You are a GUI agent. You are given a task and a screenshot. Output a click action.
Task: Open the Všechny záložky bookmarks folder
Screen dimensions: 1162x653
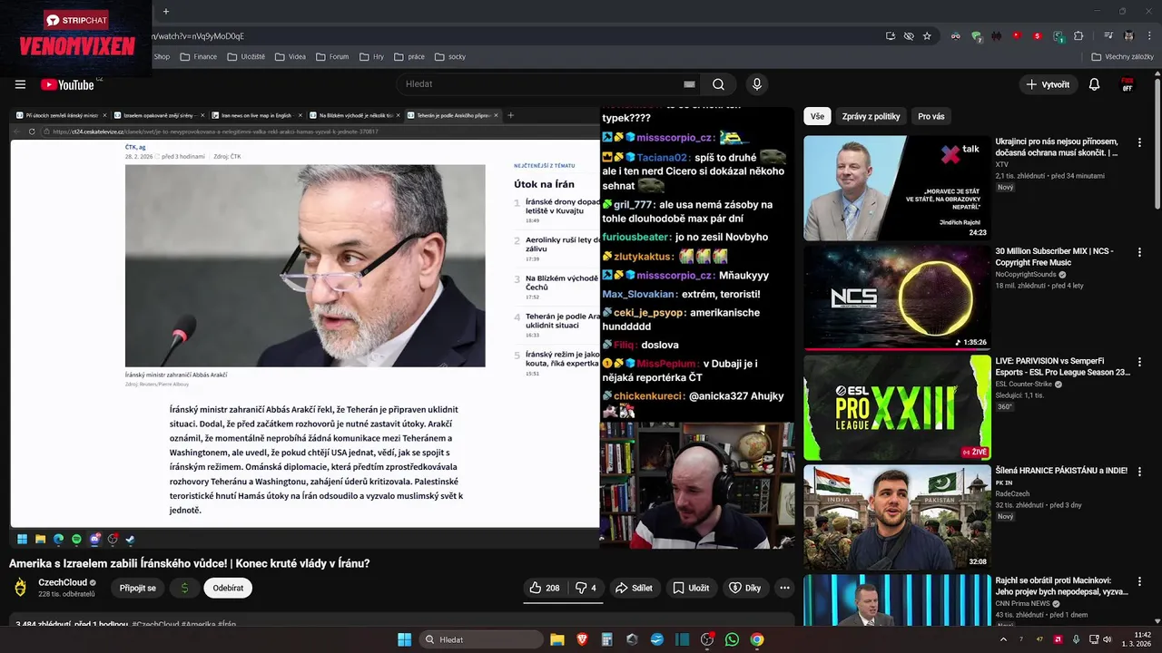tap(1122, 56)
